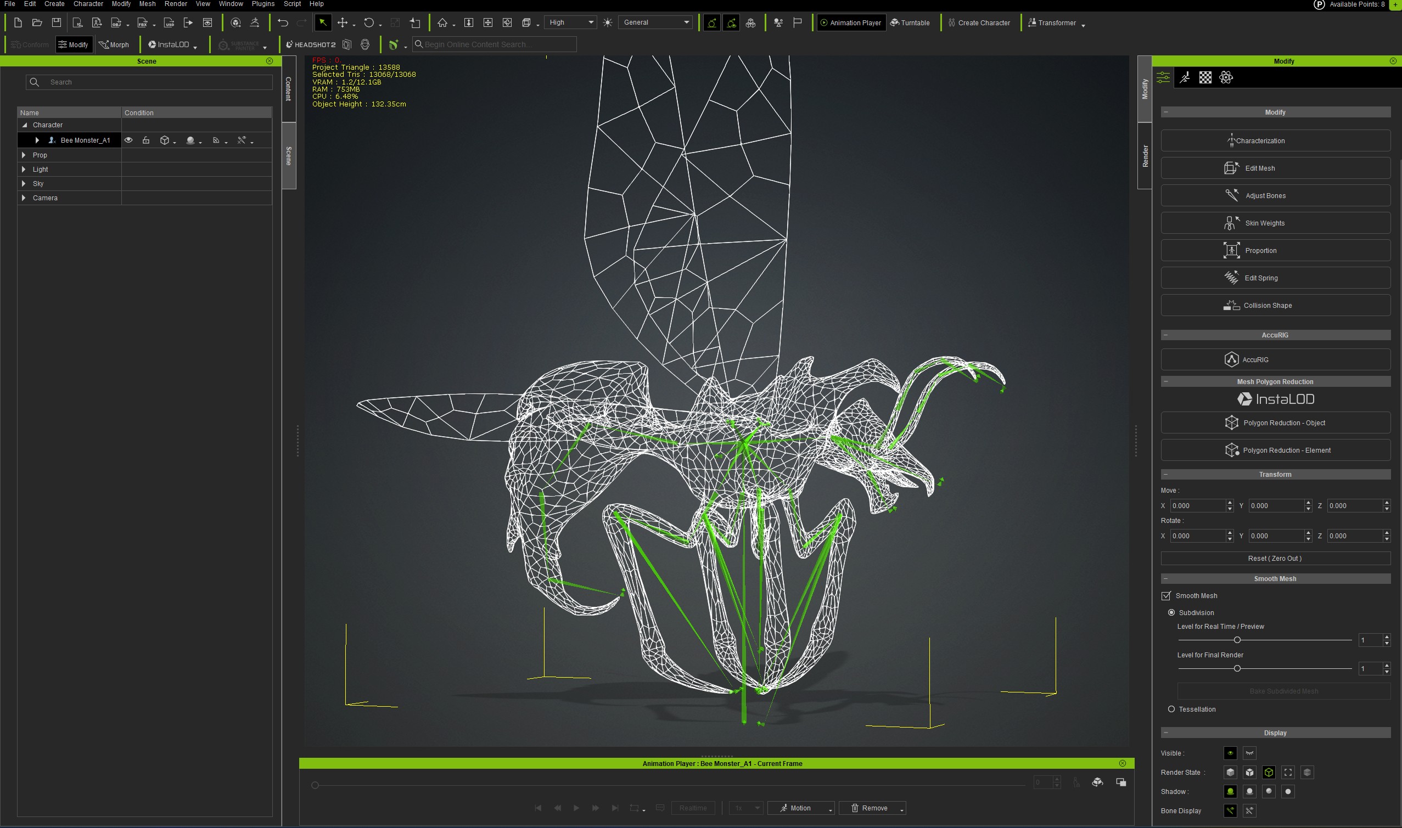Click the Open Project folder icon
Image resolution: width=1402 pixels, height=828 pixels.
37,23
